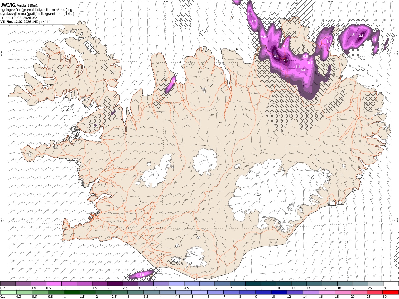This screenshot has width=399, height=299.
Task: Click the "0.2" scale label
Action: (x=2, y=288)
